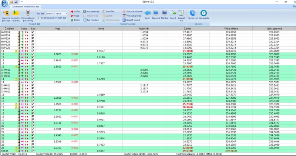
Task: Open the Zápisník notebook view
Action: [x=156, y=14]
